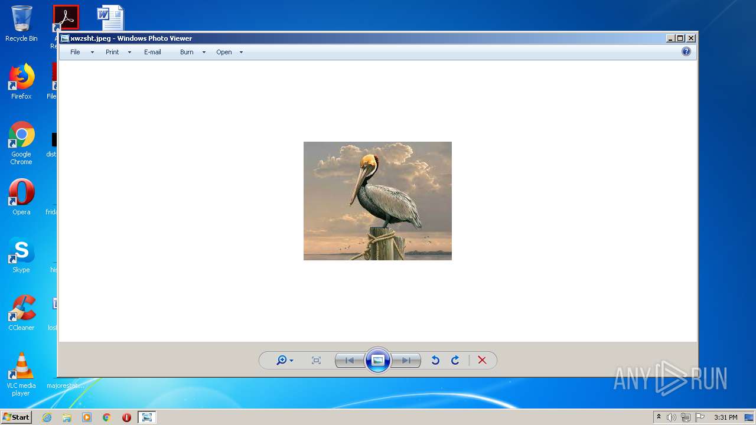Delete the photo with red X

pyautogui.click(x=482, y=360)
